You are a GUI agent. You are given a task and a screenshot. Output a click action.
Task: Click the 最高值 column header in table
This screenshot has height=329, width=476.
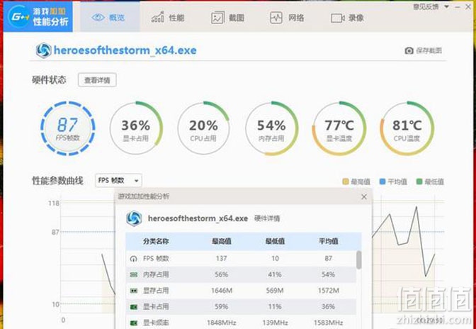point(222,242)
